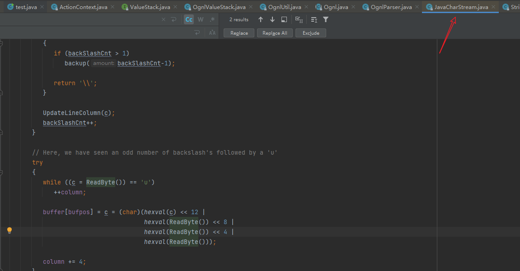This screenshot has height=271, width=520.
Task: Clear the search field with the X icon
Action: [164, 19]
